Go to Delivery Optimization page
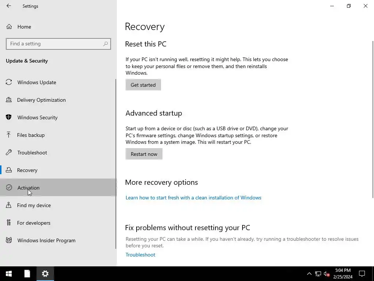 58,100
